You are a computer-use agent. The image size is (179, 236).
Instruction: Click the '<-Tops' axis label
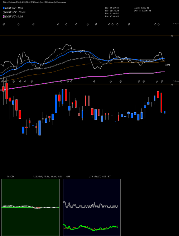[176, 24]
